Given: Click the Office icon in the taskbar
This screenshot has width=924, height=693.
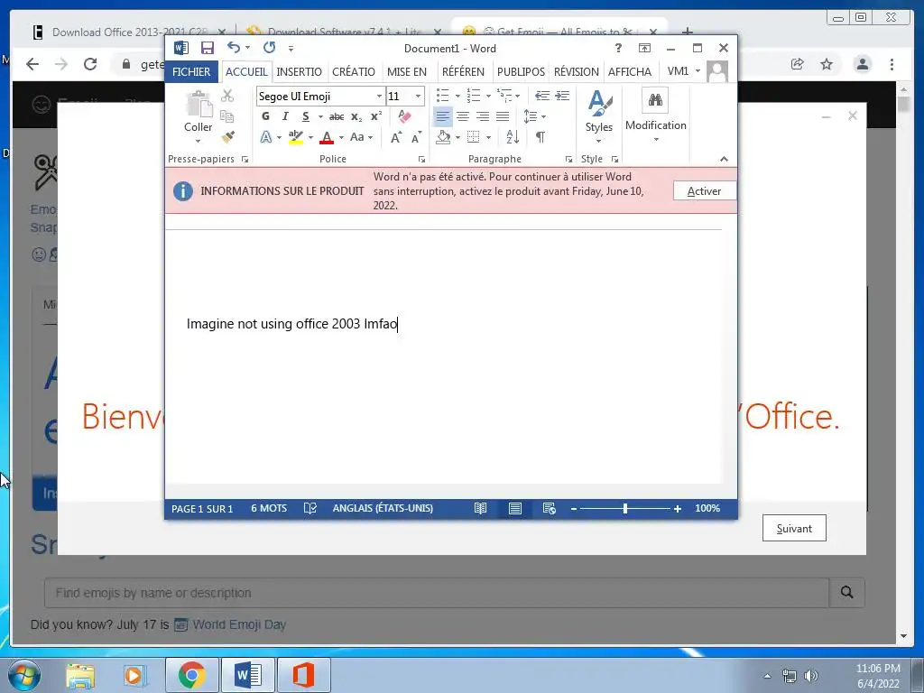Looking at the screenshot, I should point(303,675).
